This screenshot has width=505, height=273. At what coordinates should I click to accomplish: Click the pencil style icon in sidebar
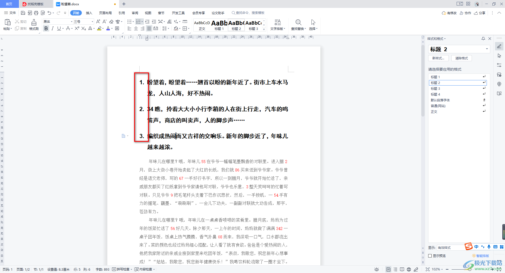(x=499, y=46)
